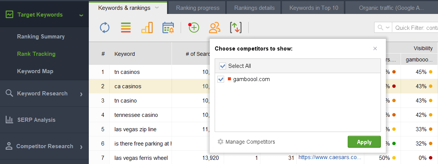Select the 'tn casino' keyword

pos(126,101)
